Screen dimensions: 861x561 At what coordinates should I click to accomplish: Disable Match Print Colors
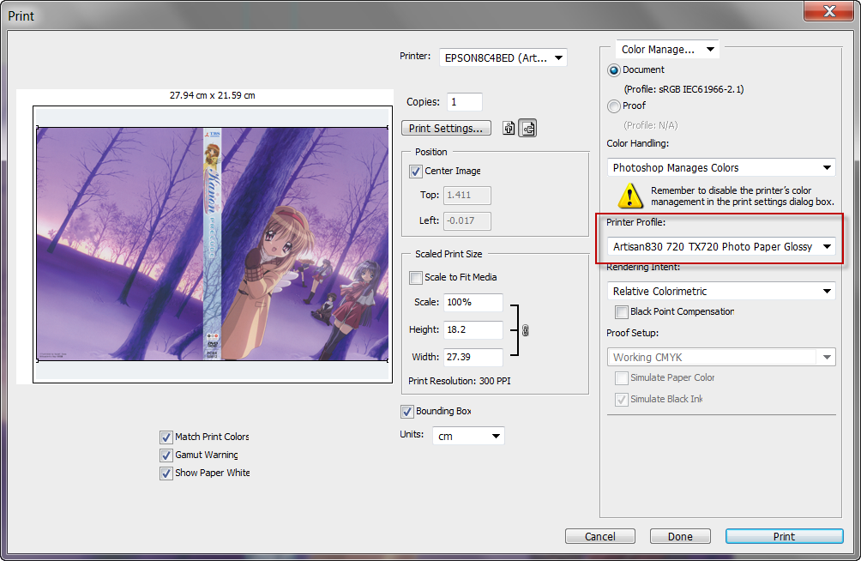click(166, 437)
